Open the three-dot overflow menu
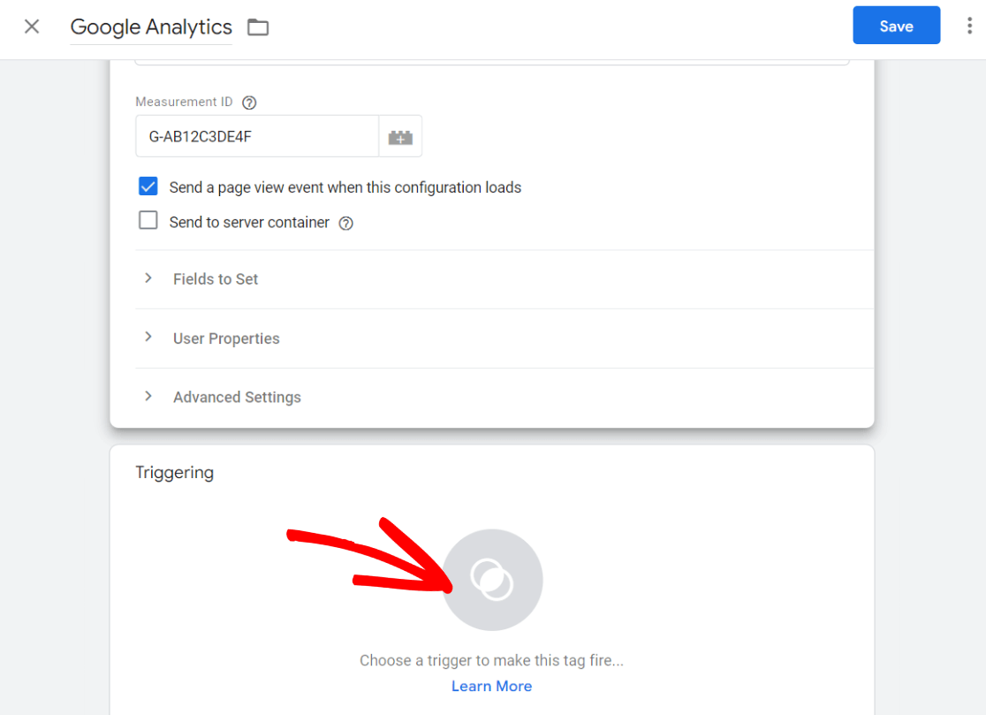The width and height of the screenshot is (986, 715). 968,26
